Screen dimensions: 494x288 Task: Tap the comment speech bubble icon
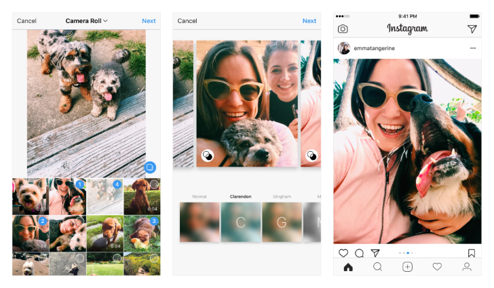pos(359,253)
